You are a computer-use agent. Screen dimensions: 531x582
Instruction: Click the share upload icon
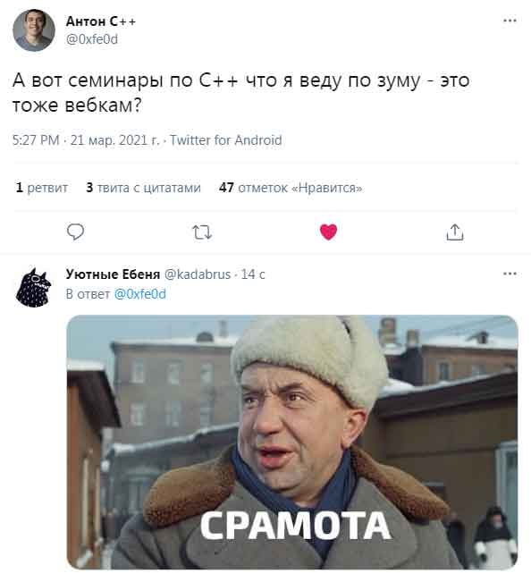pyautogui.click(x=455, y=232)
